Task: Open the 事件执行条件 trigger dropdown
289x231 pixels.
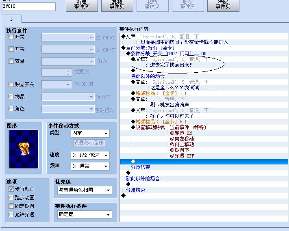Action: coord(85,214)
